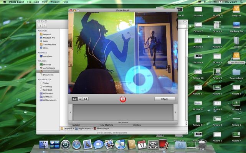Launch iTunes from the Dock

pos(120,145)
